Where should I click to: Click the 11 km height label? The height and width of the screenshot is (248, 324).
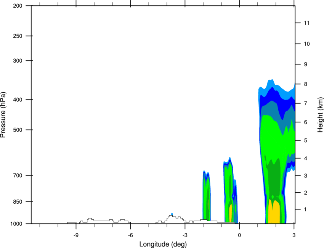(x=307, y=23)
